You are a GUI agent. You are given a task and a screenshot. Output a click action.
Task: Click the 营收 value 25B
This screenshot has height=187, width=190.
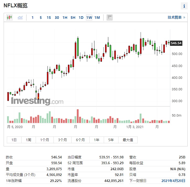tap(182, 157)
